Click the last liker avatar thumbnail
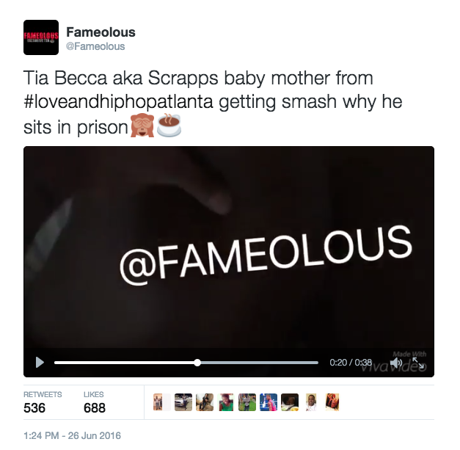460x450 pixels. pyautogui.click(x=332, y=402)
